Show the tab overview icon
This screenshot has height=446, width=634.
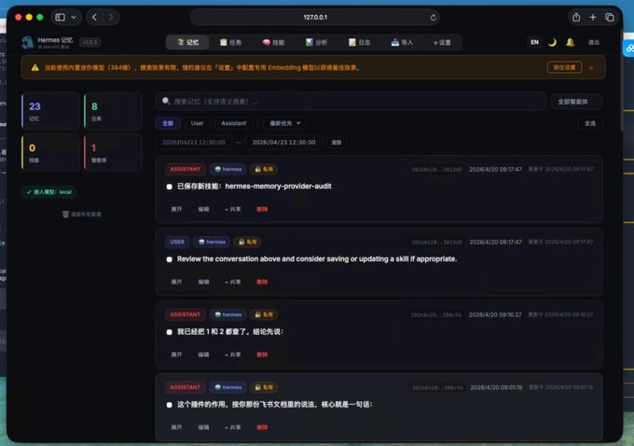(610, 17)
